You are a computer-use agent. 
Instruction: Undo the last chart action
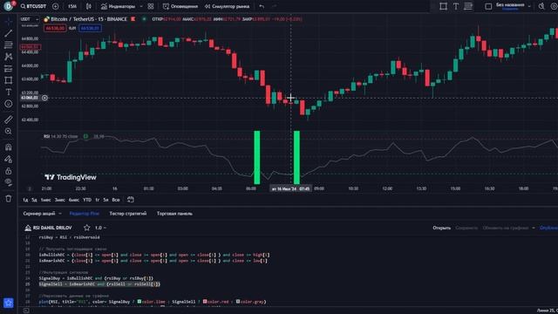(x=262, y=6)
